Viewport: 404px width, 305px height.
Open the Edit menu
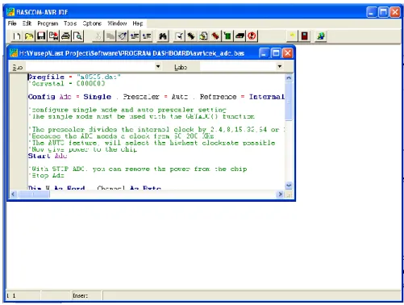(x=27, y=23)
